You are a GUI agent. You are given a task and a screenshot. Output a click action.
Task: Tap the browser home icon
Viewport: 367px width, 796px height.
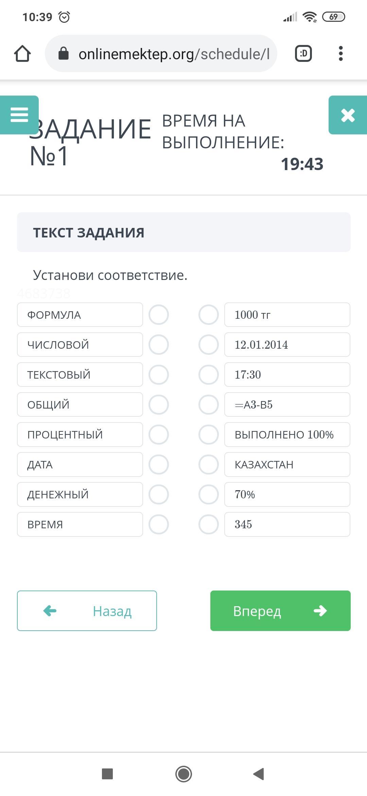(22, 54)
